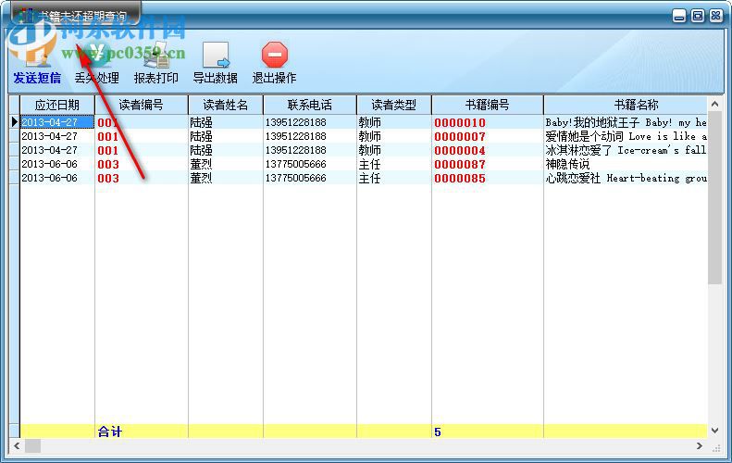Click the 读者姓名 column header
The height and width of the screenshot is (463, 732).
pyautogui.click(x=226, y=105)
